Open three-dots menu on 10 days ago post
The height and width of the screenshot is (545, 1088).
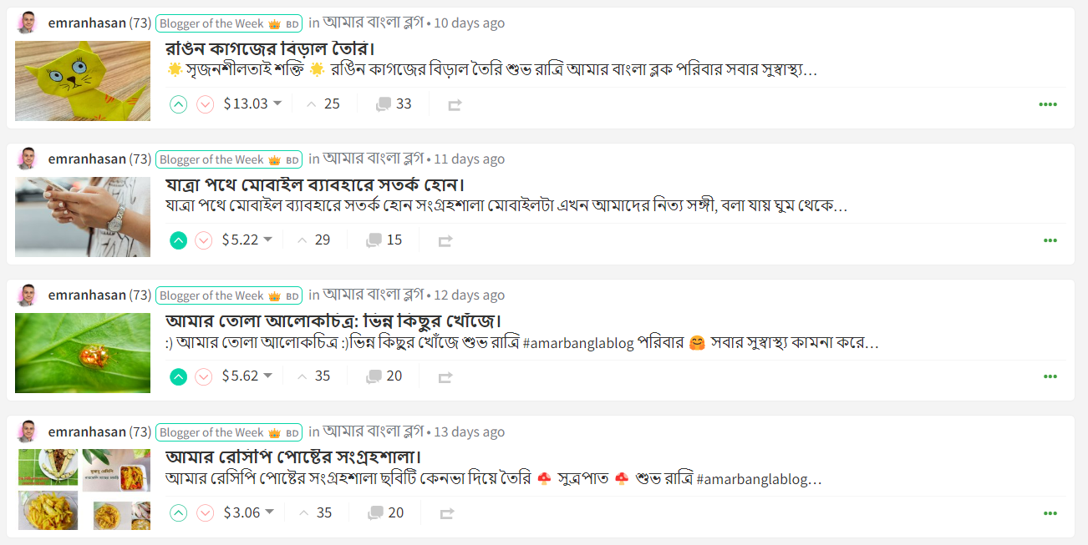[1048, 104]
